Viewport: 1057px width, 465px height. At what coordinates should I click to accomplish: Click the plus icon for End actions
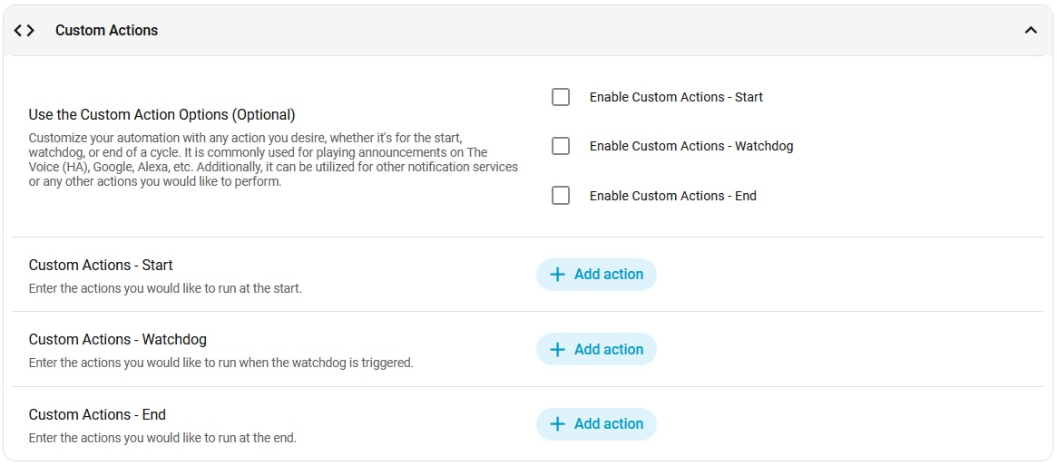558,424
